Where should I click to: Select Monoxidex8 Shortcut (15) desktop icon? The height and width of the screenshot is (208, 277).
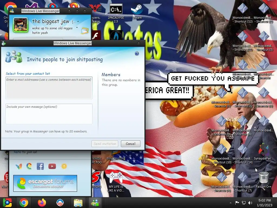click(242, 98)
